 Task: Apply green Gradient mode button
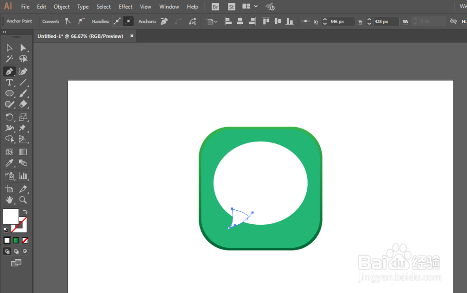[16, 240]
